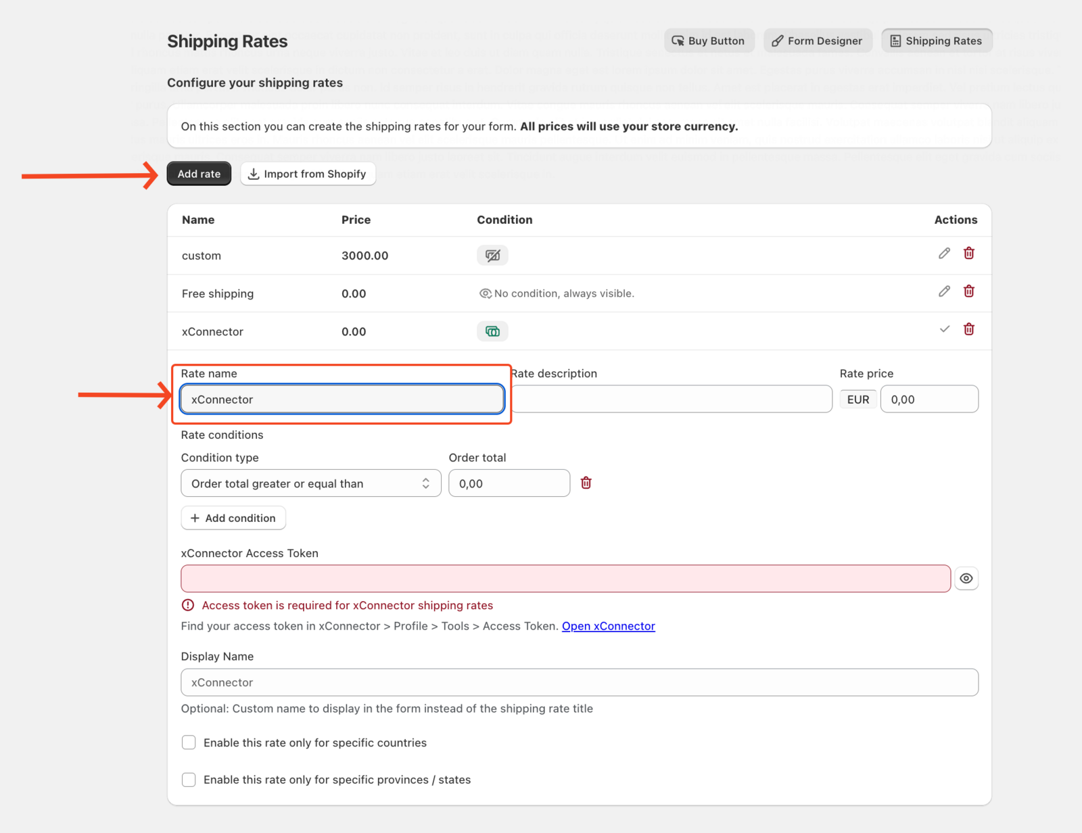Switch to the Buy Button tab
Image resolution: width=1082 pixels, height=833 pixels.
(x=708, y=41)
